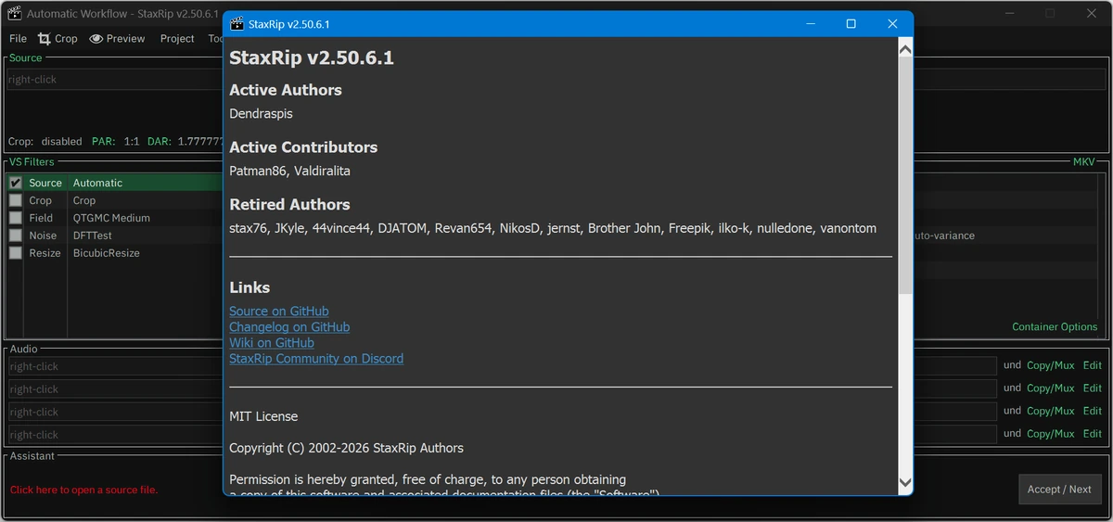Click the eye Preview icon
Screen dimensions: 1113x522
[96, 39]
